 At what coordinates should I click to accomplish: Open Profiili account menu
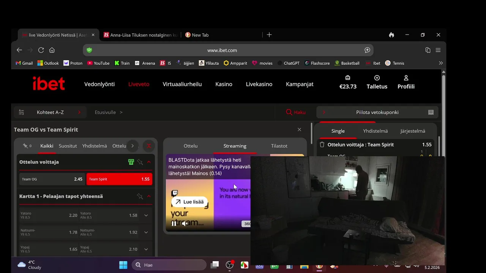406,82
